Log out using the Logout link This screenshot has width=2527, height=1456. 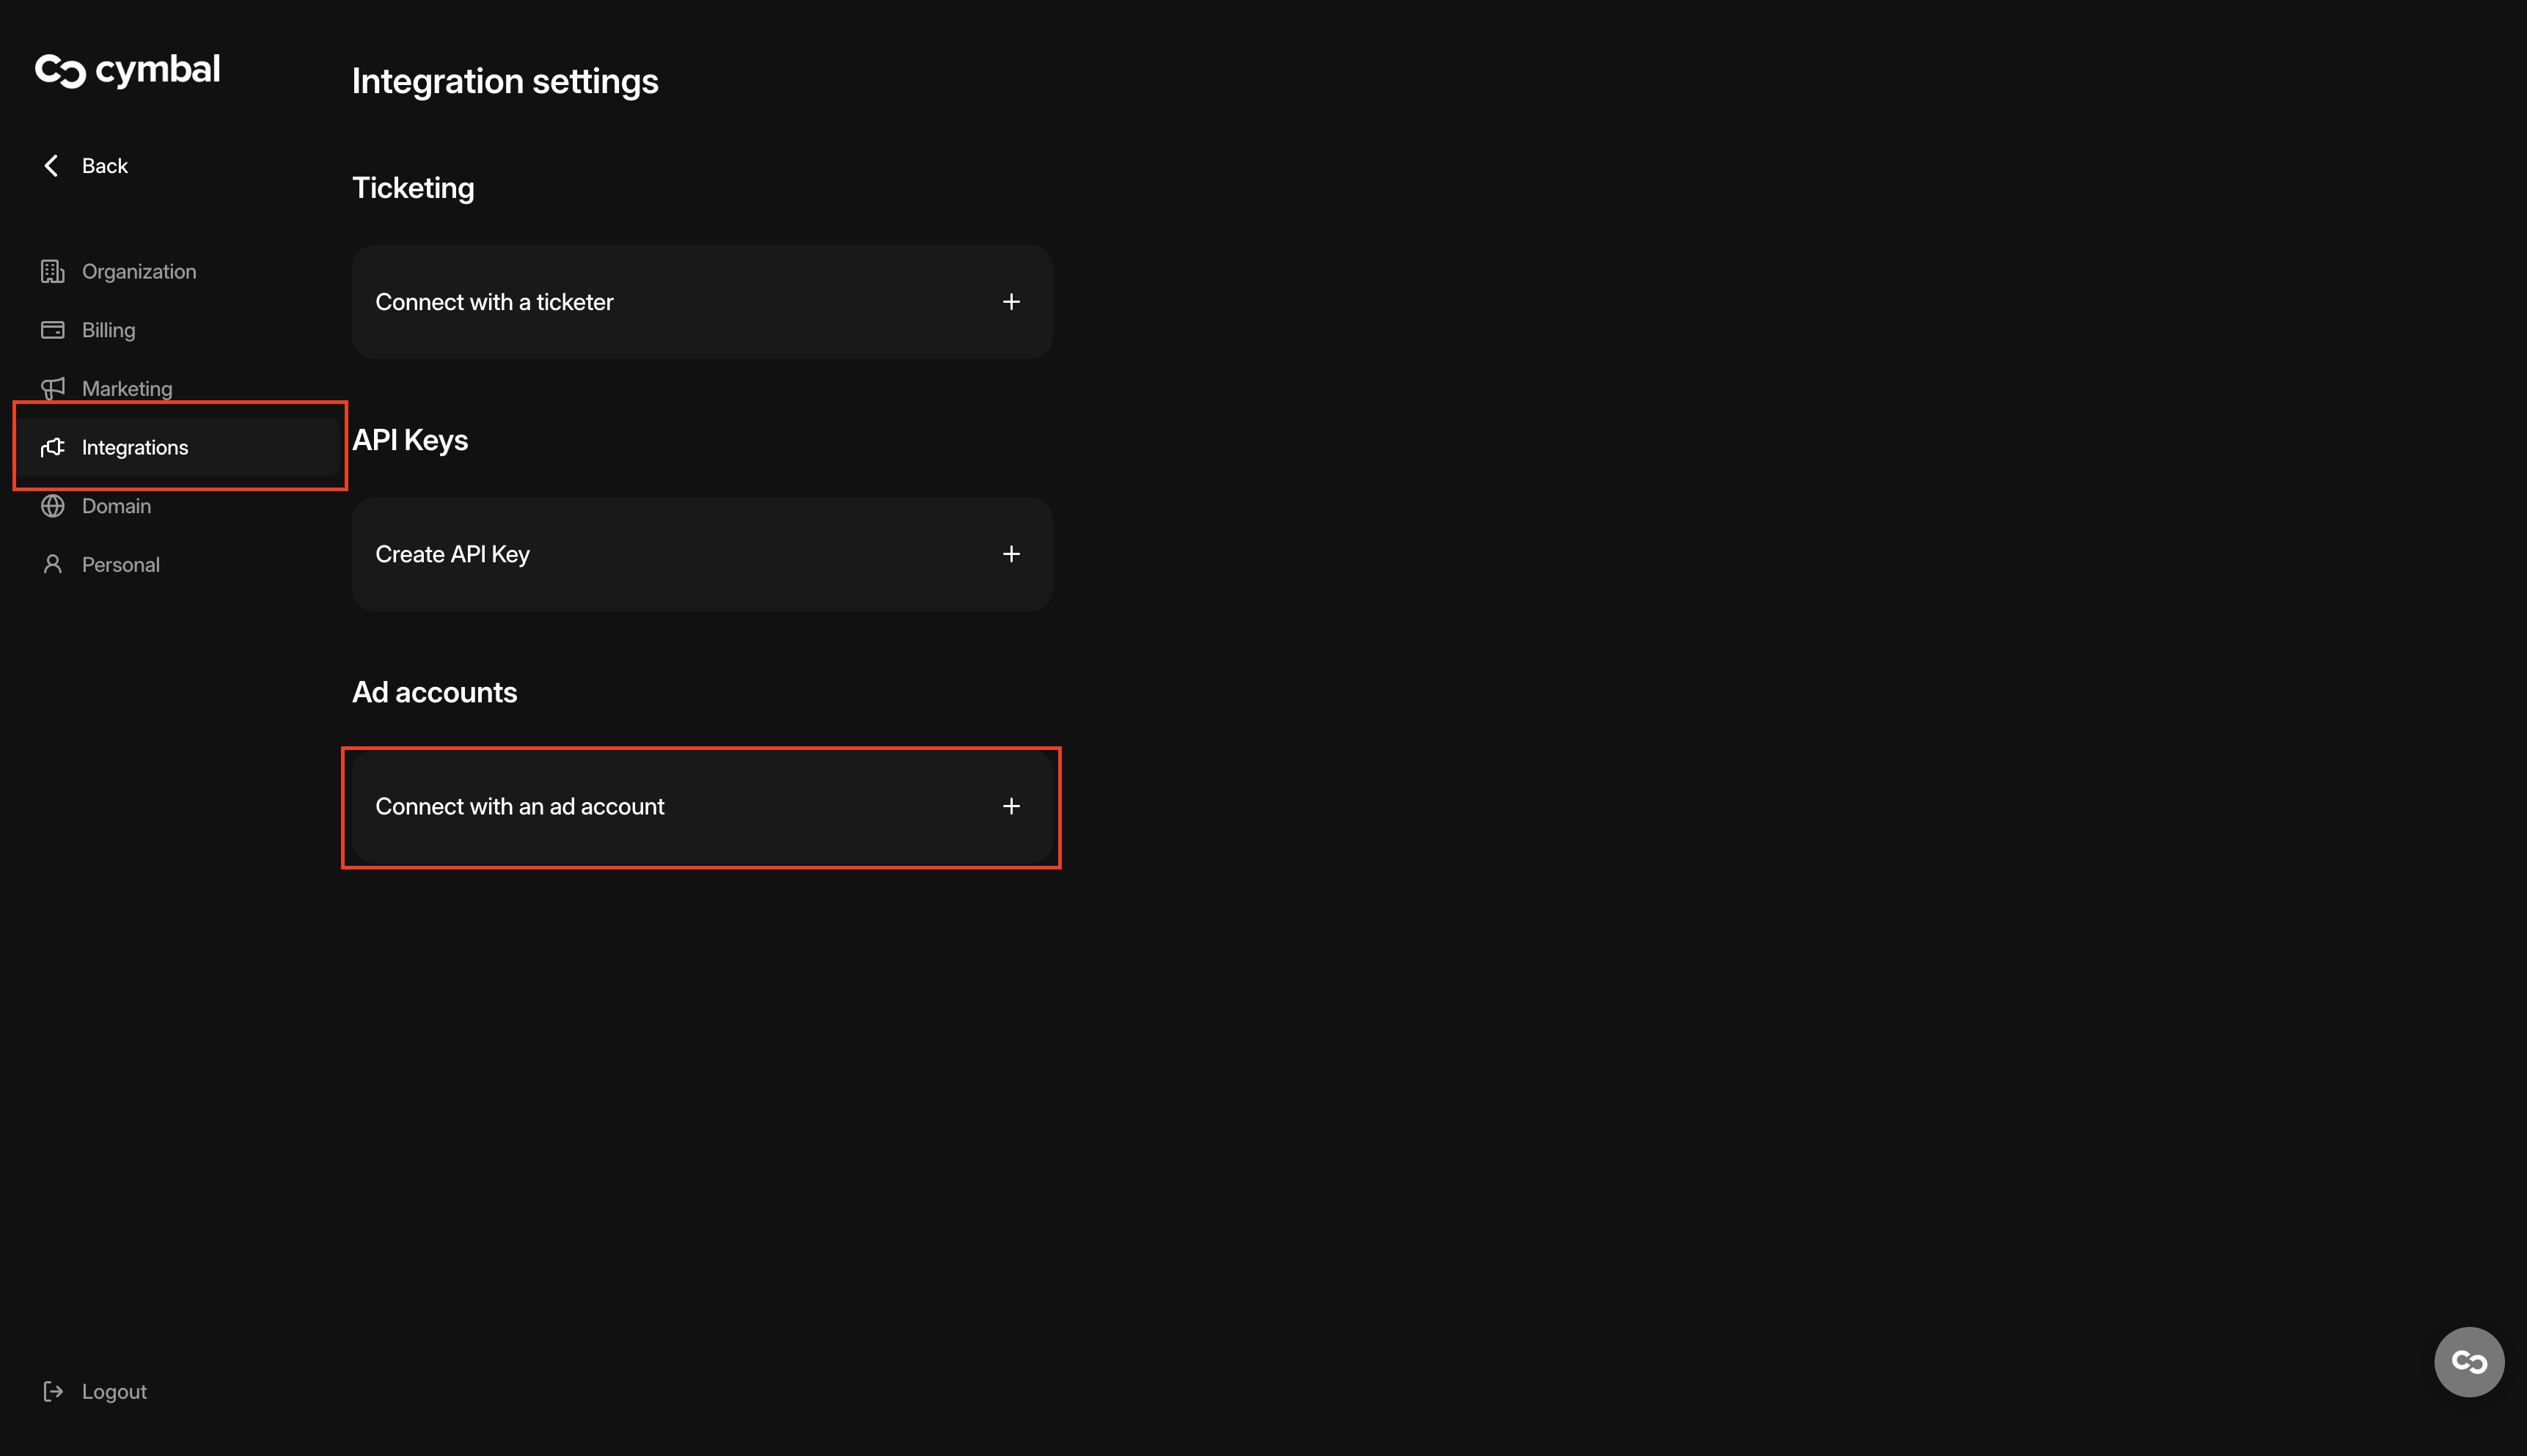(114, 1391)
